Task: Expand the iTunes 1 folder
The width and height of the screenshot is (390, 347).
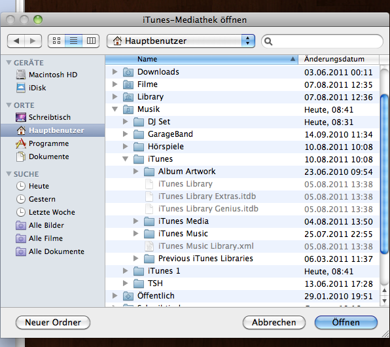Action: [x=125, y=271]
